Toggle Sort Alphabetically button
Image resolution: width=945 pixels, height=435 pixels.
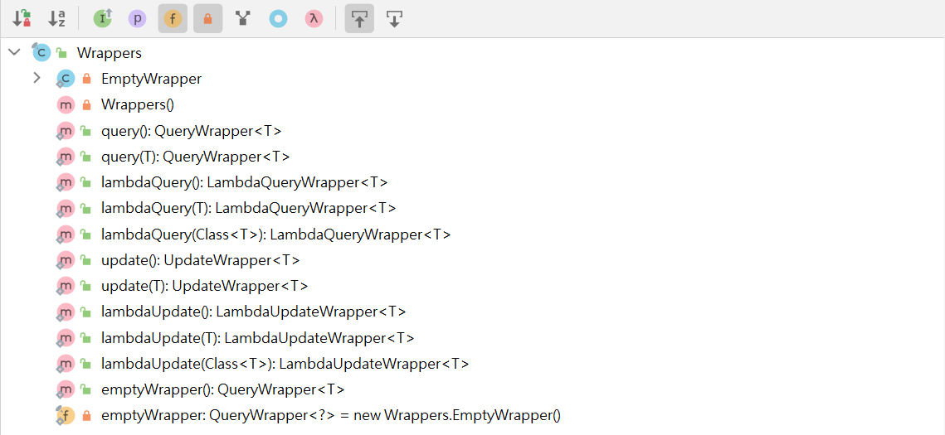[56, 19]
